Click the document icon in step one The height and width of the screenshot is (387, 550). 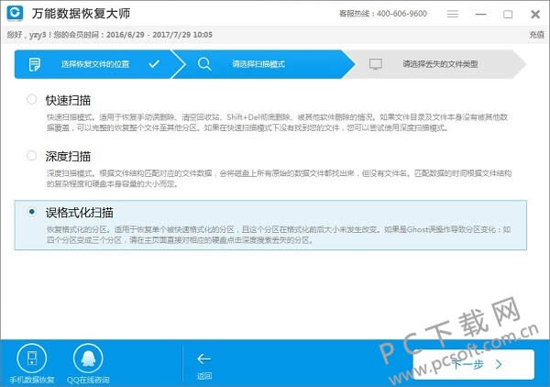pos(35,64)
